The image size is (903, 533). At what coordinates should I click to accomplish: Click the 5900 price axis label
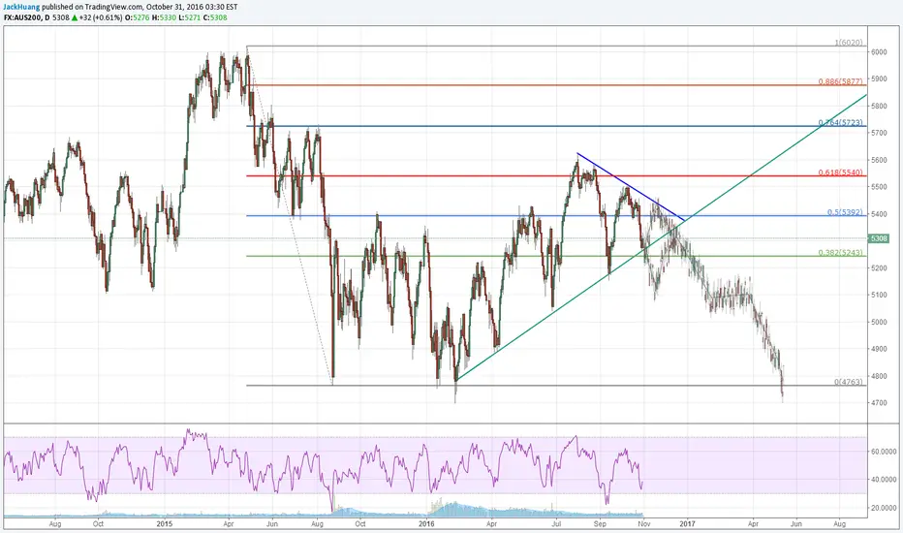point(879,78)
